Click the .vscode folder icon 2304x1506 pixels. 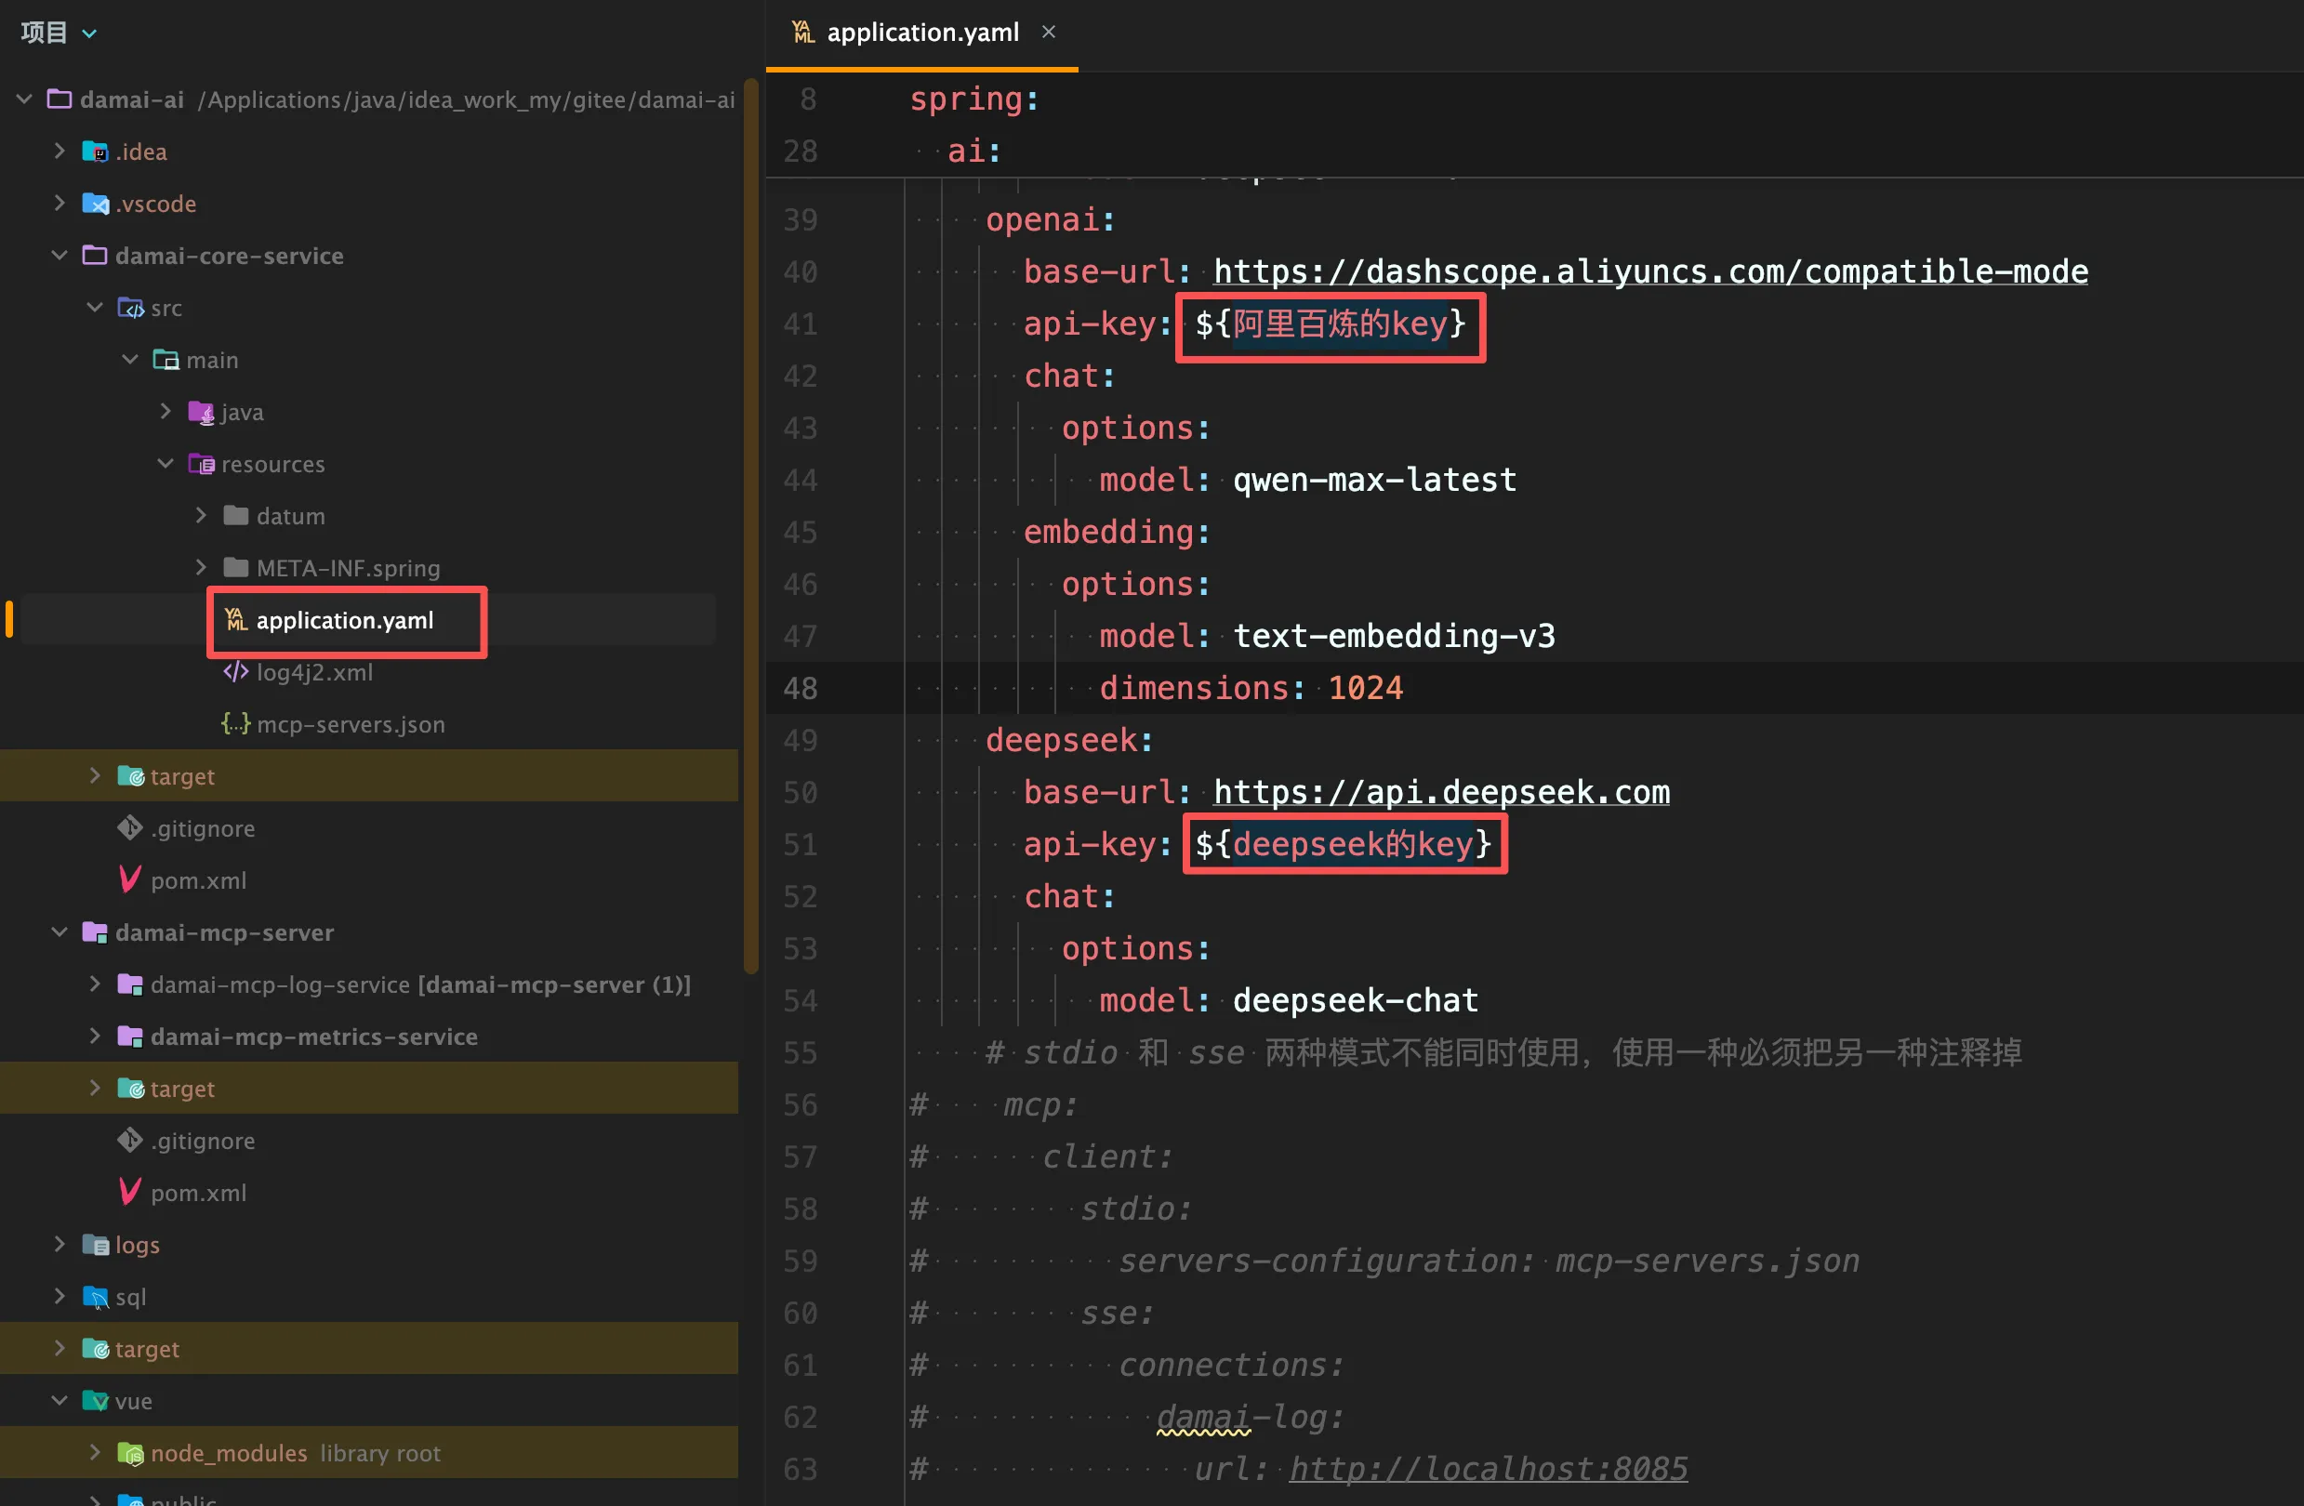pyautogui.click(x=95, y=204)
